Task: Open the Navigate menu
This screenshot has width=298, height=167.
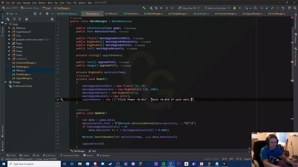Action: pos(27,3)
